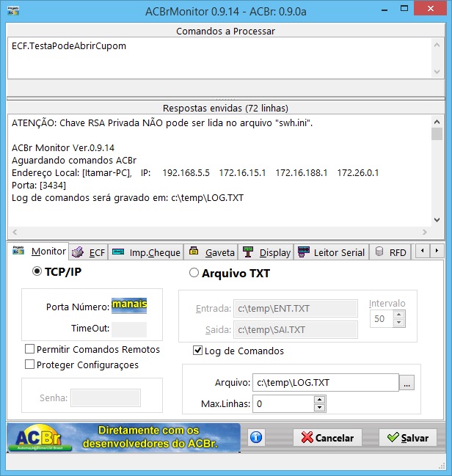The width and height of the screenshot is (452, 476).
Task: Select the TCP/IP radio button
Action: pos(37,271)
